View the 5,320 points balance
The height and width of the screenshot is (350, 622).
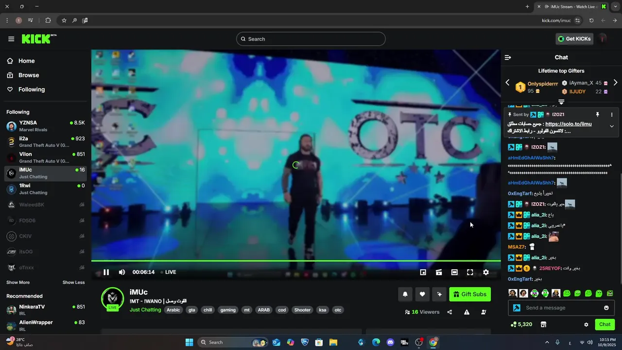click(521, 324)
